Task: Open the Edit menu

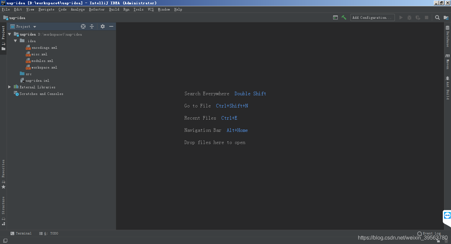Action: (x=18, y=9)
